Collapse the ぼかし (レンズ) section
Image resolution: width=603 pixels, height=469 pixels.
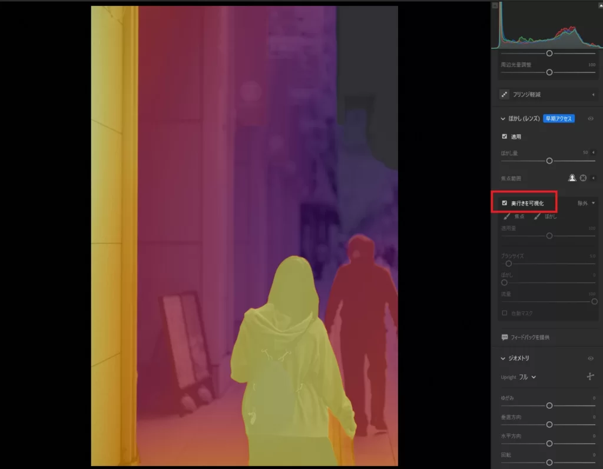503,118
